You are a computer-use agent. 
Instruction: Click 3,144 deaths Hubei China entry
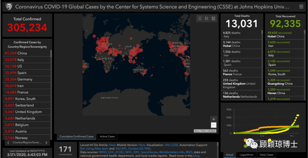(x=241, y=44)
